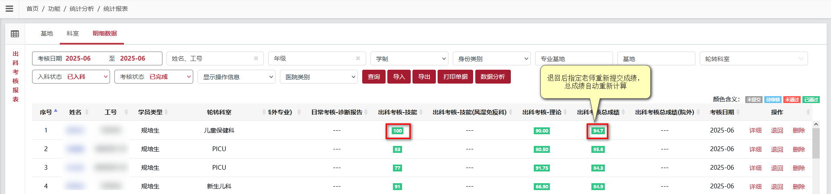The height and width of the screenshot is (194, 831).
Task: Click the 85.6 total score badge
Action: [598, 149]
